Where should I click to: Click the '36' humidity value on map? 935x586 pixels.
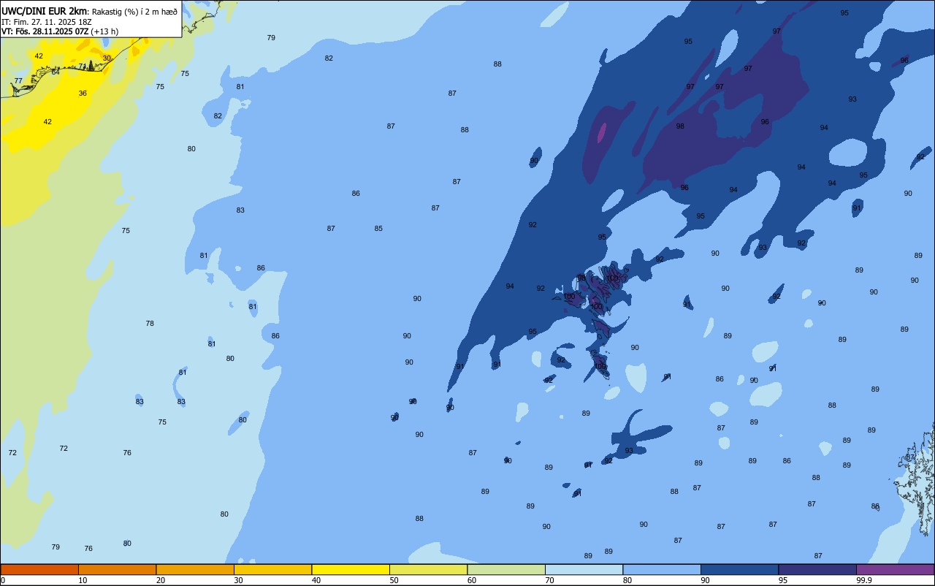[x=83, y=94]
